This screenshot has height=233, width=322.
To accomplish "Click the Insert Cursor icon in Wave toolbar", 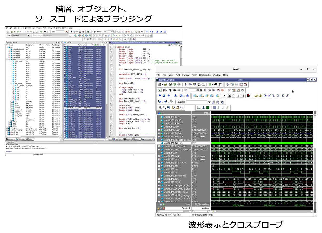I will (256, 96).
